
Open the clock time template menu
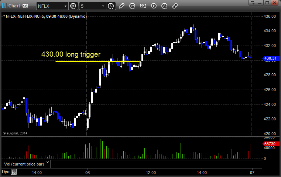[x=111, y=6]
